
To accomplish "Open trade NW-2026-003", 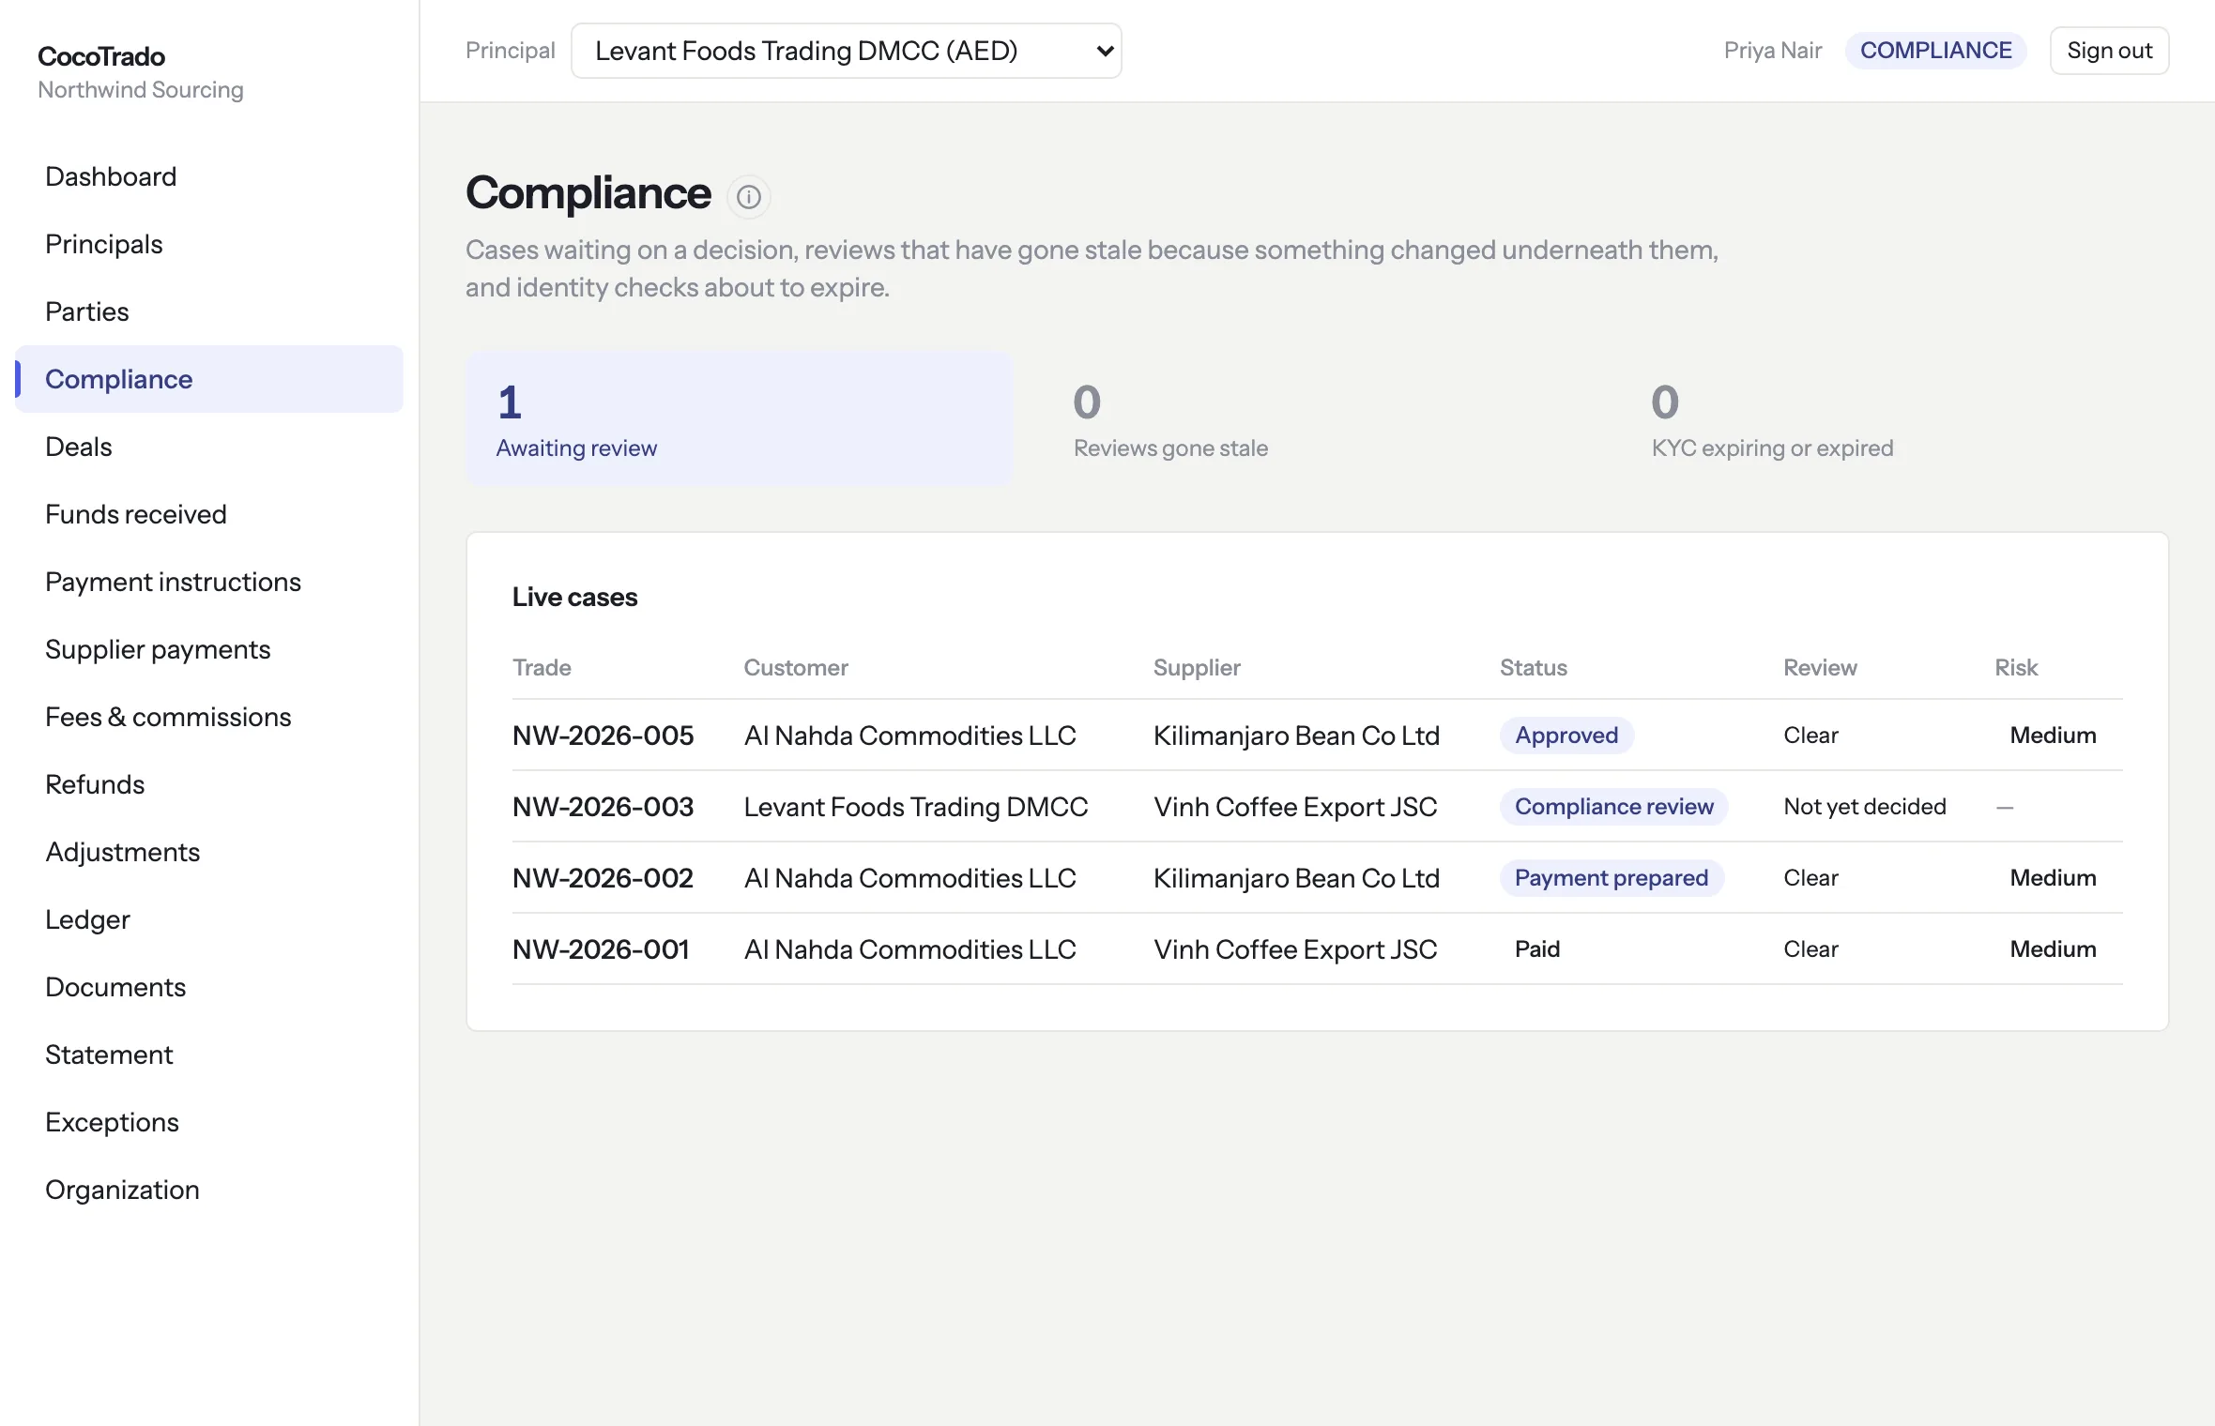I will click(603, 807).
